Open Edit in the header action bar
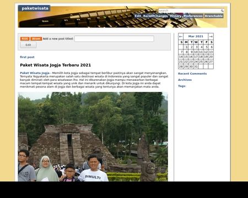The width and height of the screenshot is (248, 198). (x=138, y=16)
